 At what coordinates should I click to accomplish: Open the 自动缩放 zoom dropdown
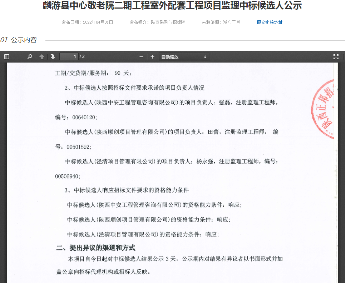(x=184, y=57)
